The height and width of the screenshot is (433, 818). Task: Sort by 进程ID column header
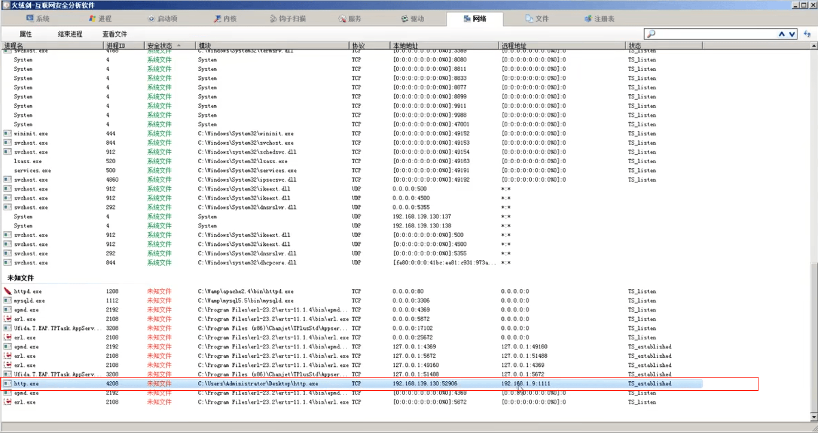pyautogui.click(x=124, y=45)
